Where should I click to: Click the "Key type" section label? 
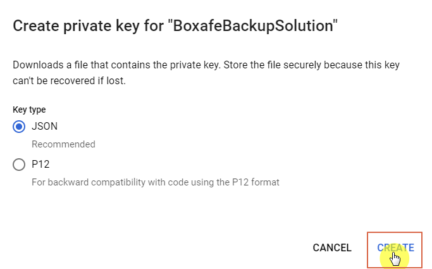tap(29, 109)
